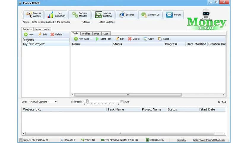Open the New Task dropdown arrow
This screenshot has width=248, height=143.
click(x=92, y=39)
